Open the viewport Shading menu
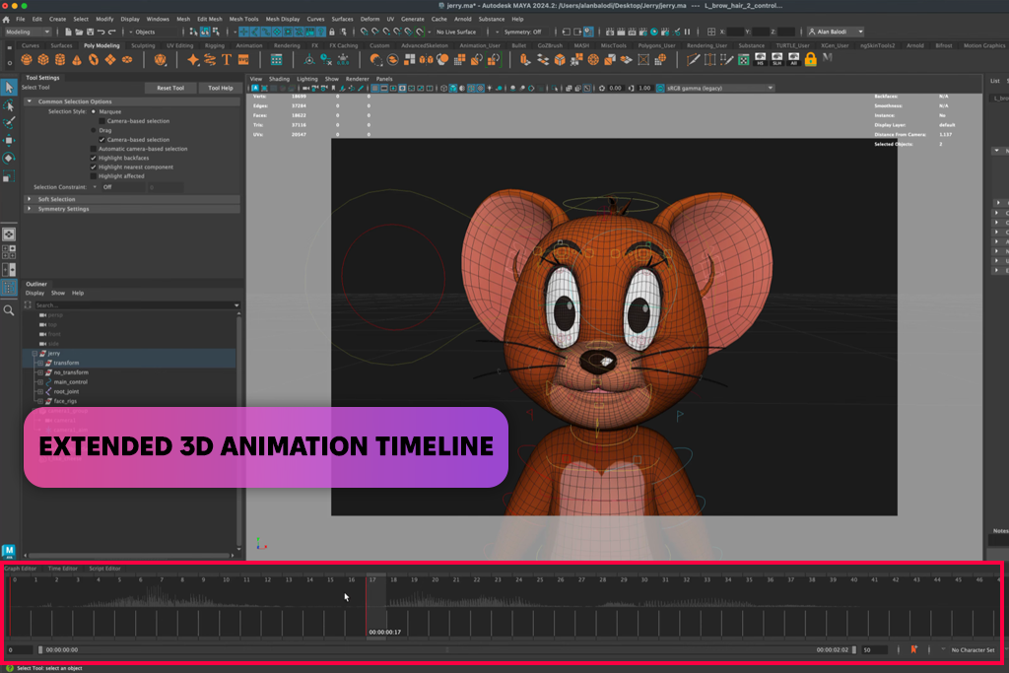The image size is (1009, 673). pyautogui.click(x=279, y=79)
